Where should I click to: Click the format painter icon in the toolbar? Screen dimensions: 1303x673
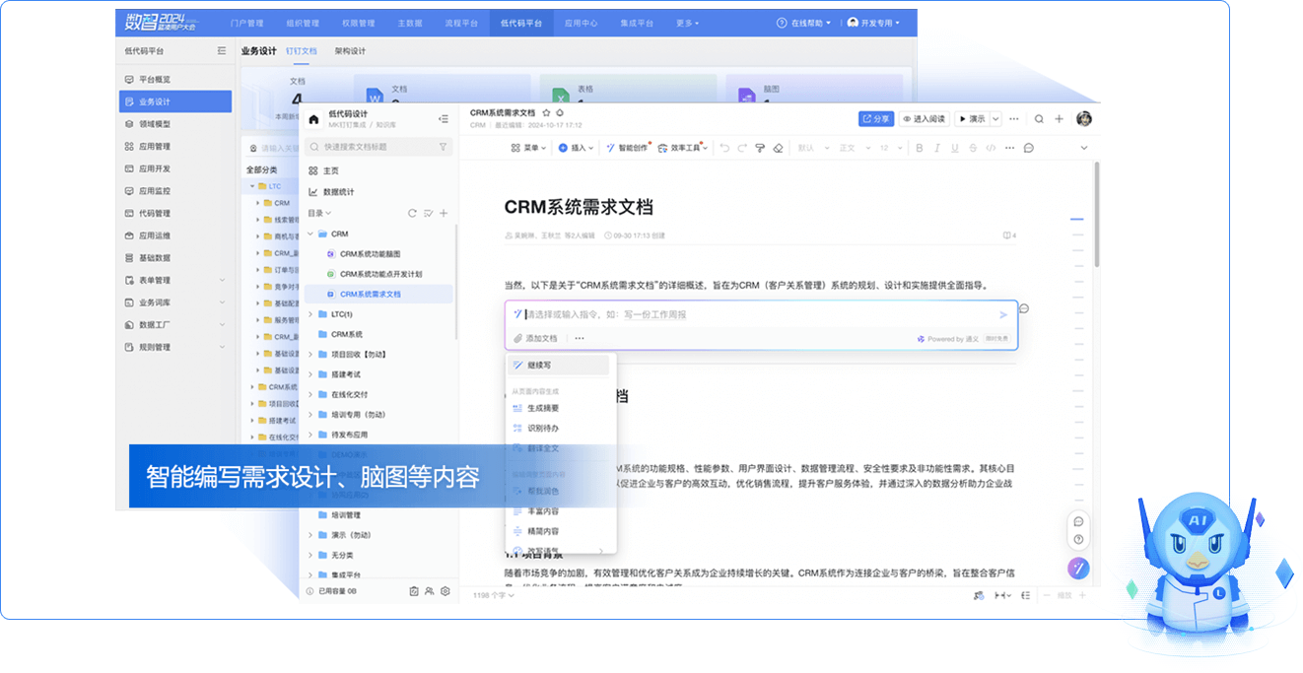click(760, 148)
